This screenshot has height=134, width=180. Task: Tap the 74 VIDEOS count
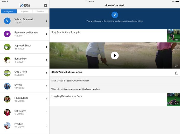[x=19, y=114]
